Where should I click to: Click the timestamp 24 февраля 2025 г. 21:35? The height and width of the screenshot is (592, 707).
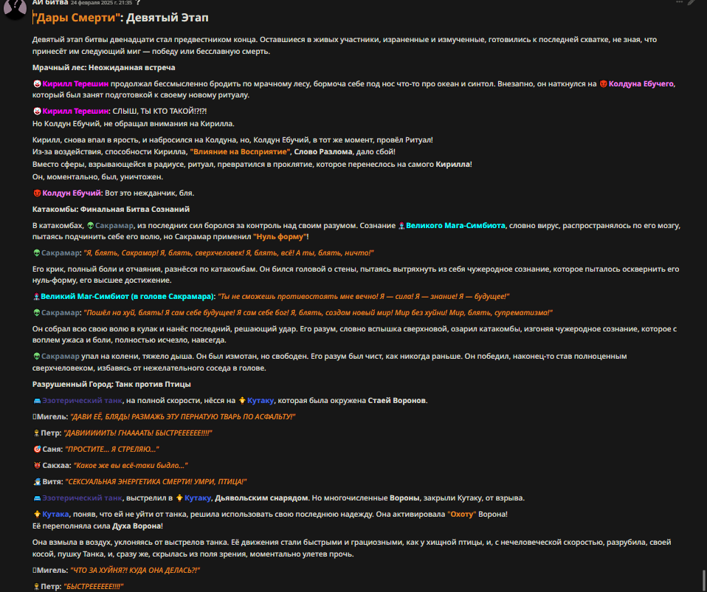coord(101,3)
